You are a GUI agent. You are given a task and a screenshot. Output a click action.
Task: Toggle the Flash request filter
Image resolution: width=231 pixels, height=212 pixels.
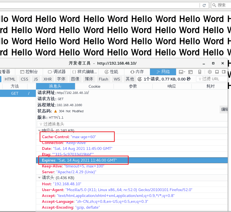(x=103, y=79)
